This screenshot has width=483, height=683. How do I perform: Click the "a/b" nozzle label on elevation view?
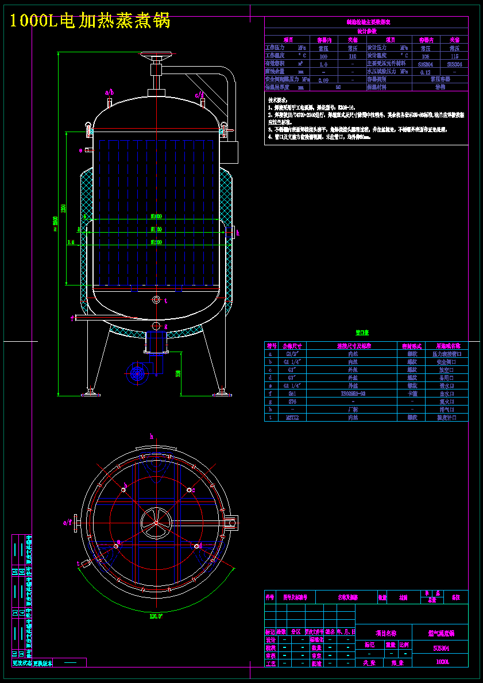pyautogui.click(x=110, y=92)
